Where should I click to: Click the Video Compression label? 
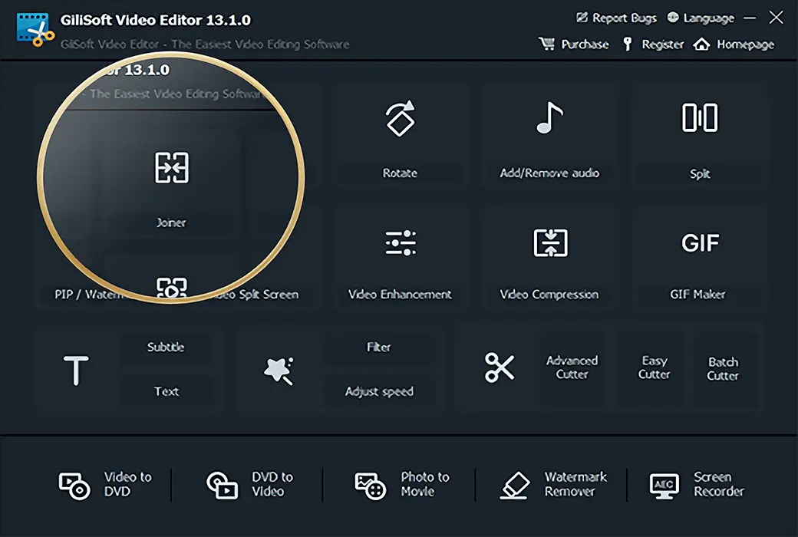click(549, 295)
